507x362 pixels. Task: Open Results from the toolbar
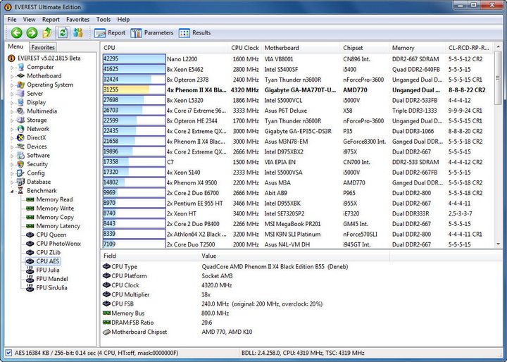point(194,32)
